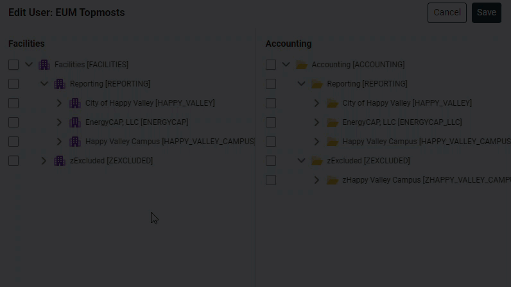Click the Cancel button

point(447,13)
